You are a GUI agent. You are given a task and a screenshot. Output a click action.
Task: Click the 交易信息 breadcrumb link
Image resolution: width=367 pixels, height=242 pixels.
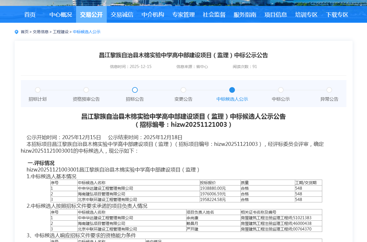[41, 32]
